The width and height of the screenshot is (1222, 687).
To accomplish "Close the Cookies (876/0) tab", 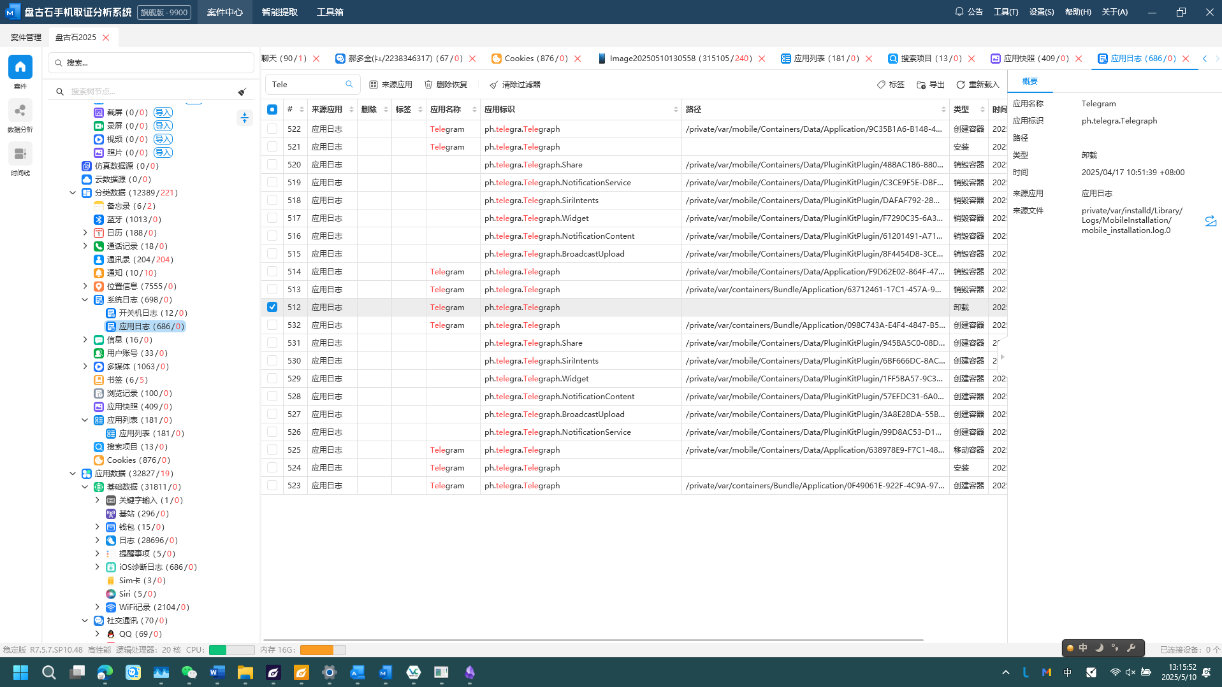I will click(x=578, y=59).
